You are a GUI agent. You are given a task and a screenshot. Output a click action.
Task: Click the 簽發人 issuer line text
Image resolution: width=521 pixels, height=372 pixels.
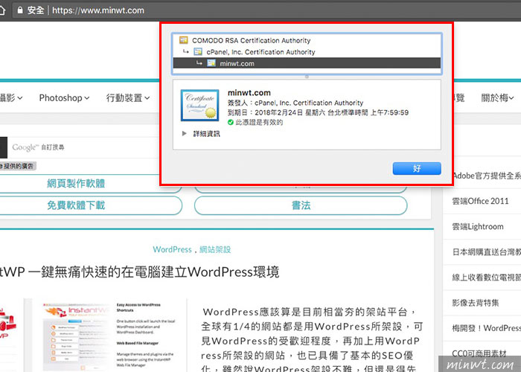pos(295,103)
